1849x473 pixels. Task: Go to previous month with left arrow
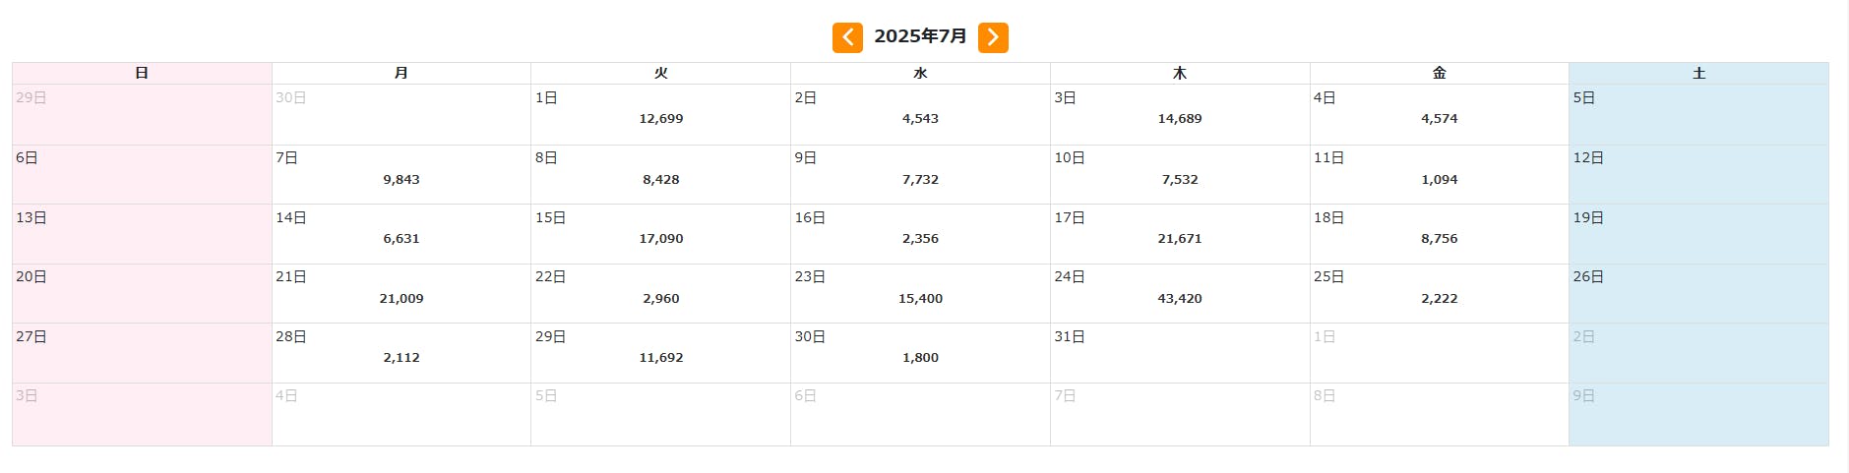point(847,37)
